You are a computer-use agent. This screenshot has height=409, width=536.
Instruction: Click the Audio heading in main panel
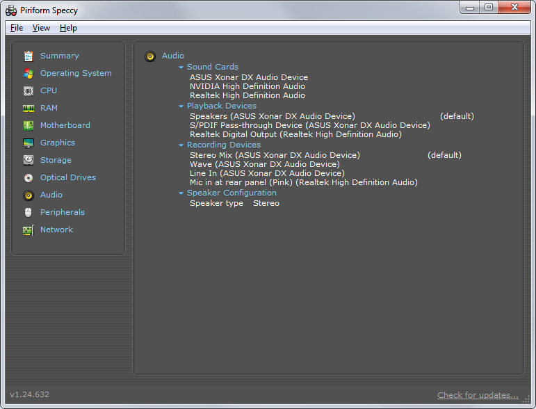click(173, 56)
